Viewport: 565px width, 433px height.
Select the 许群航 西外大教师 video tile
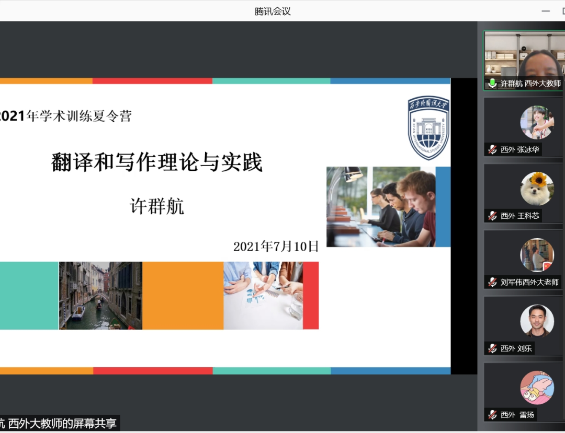pyautogui.click(x=524, y=60)
